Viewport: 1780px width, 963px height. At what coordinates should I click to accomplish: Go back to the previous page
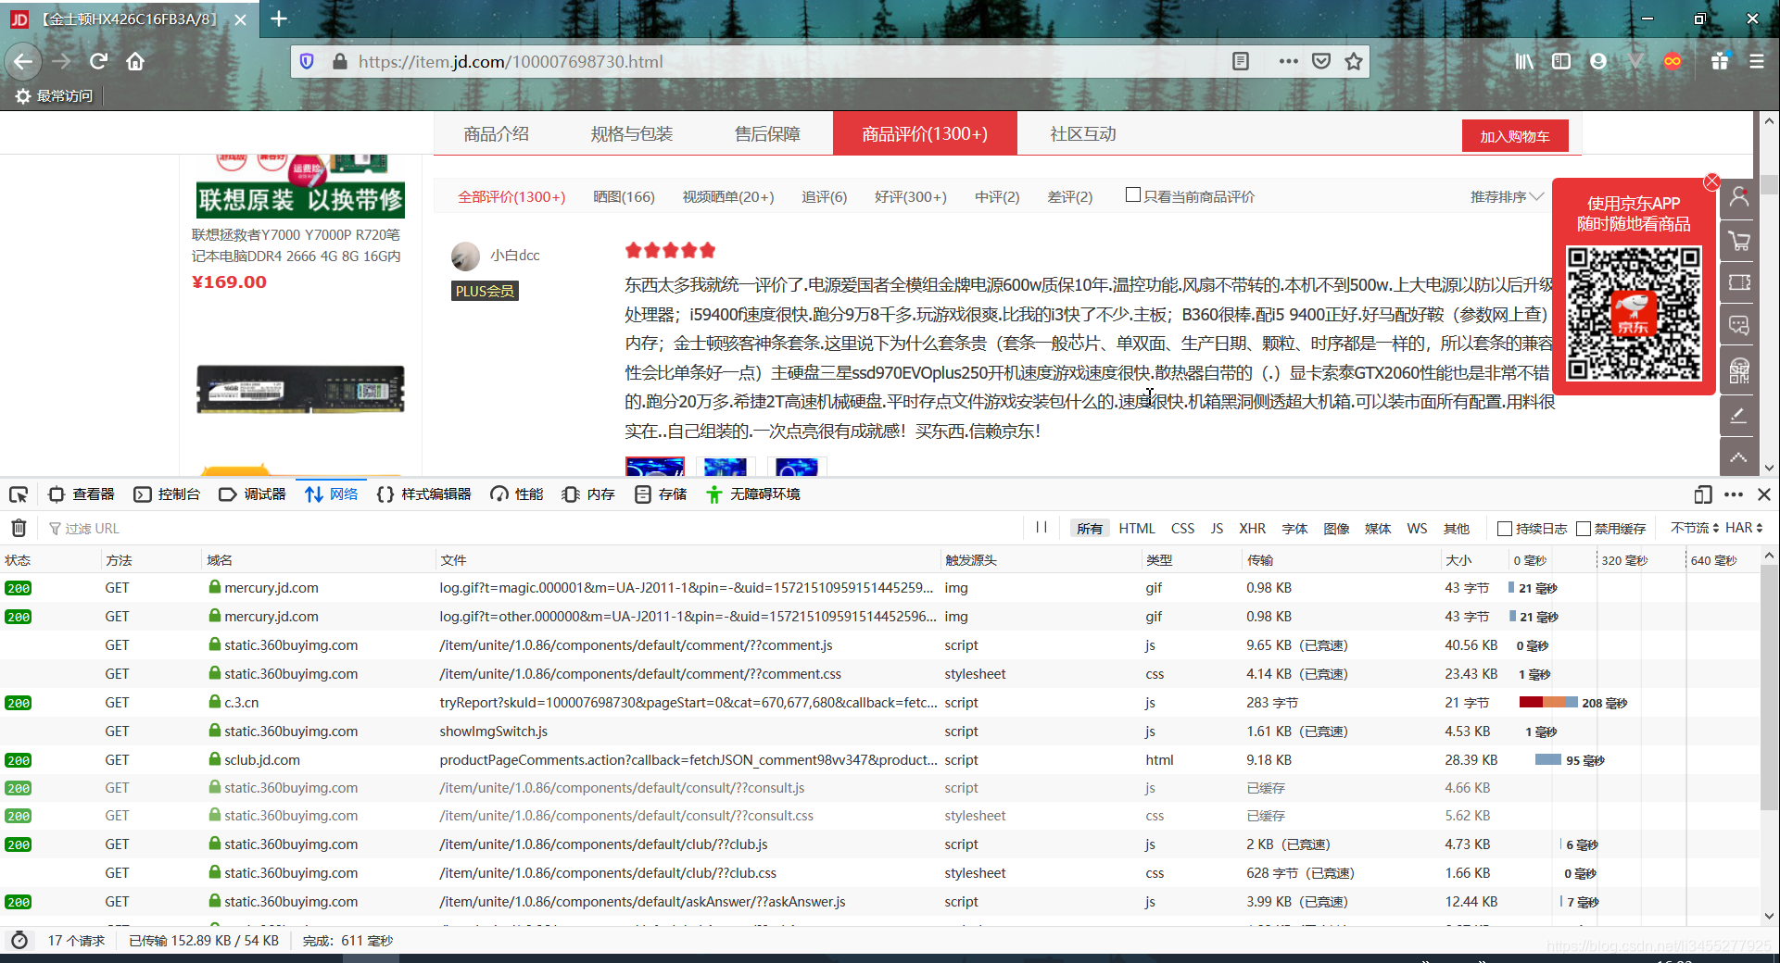(23, 62)
